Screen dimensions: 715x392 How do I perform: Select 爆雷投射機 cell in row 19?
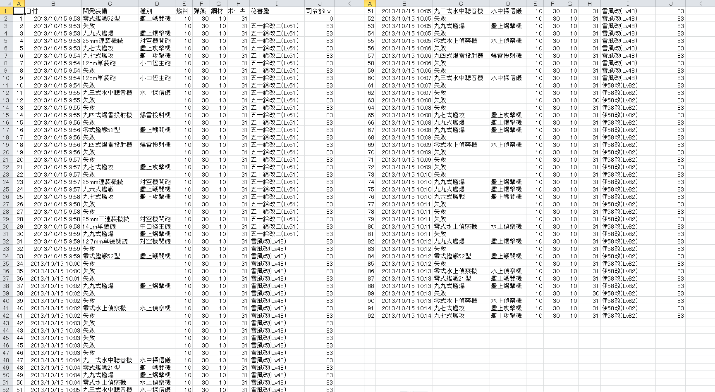pyautogui.click(x=157, y=145)
